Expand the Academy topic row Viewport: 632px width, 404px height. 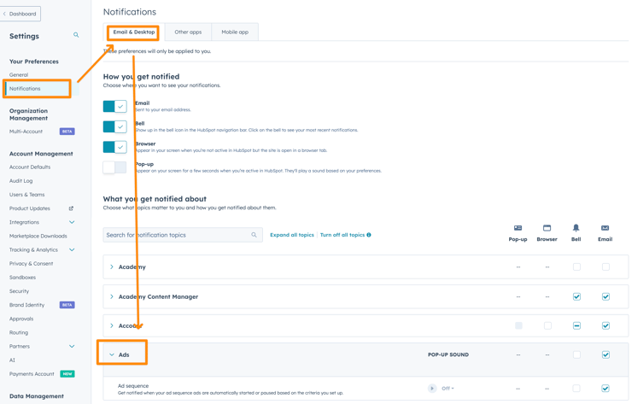point(112,267)
